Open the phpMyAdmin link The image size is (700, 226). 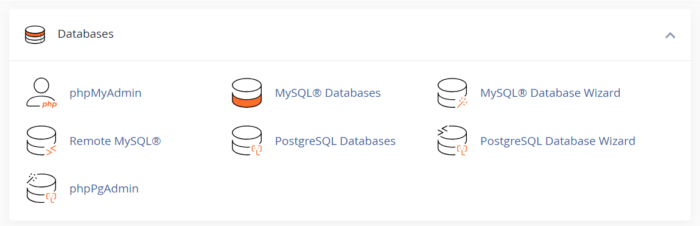click(105, 93)
